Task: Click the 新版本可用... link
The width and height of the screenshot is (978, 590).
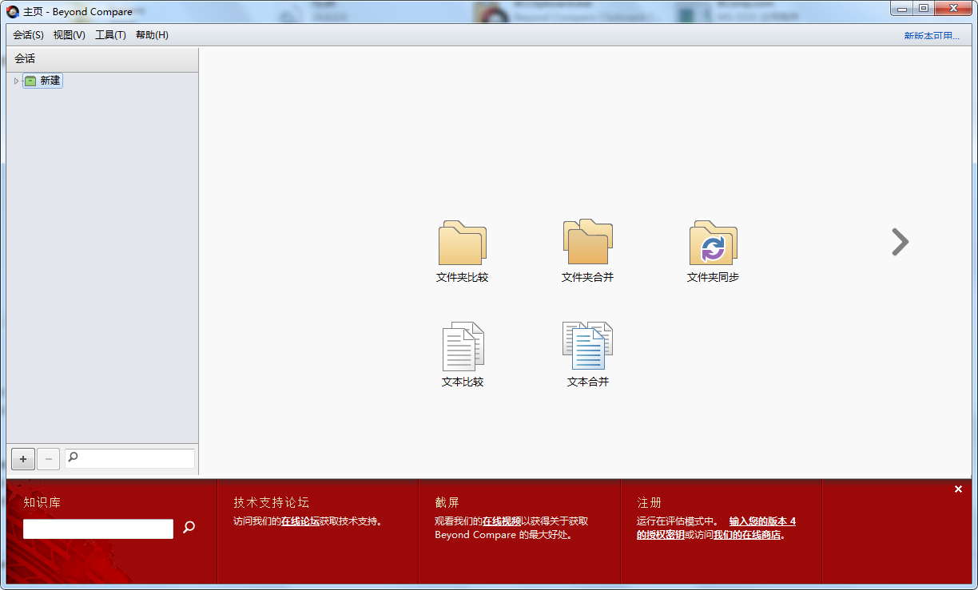Action: pyautogui.click(x=932, y=36)
